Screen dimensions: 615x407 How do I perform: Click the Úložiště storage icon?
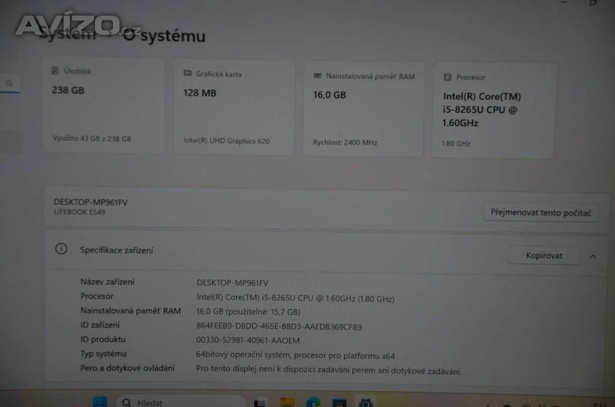pos(55,71)
